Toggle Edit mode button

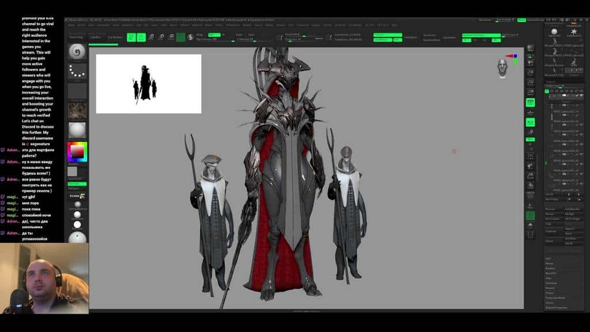131,37
